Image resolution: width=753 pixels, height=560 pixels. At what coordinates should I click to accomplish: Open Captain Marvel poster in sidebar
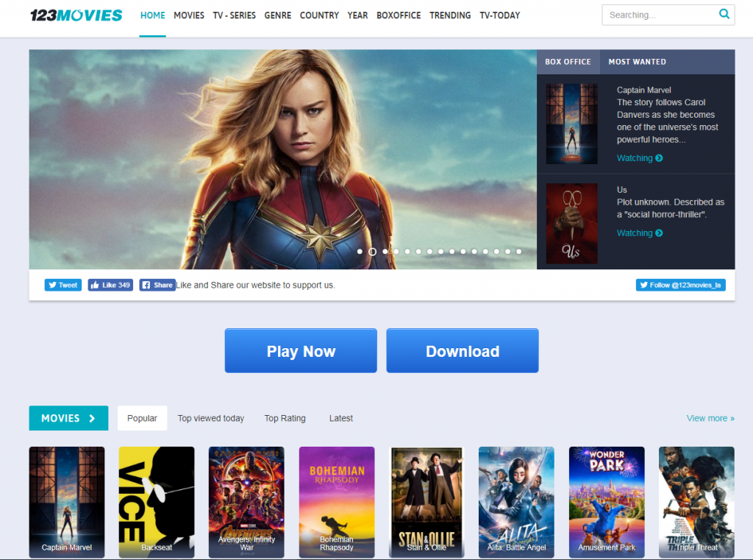point(571,124)
